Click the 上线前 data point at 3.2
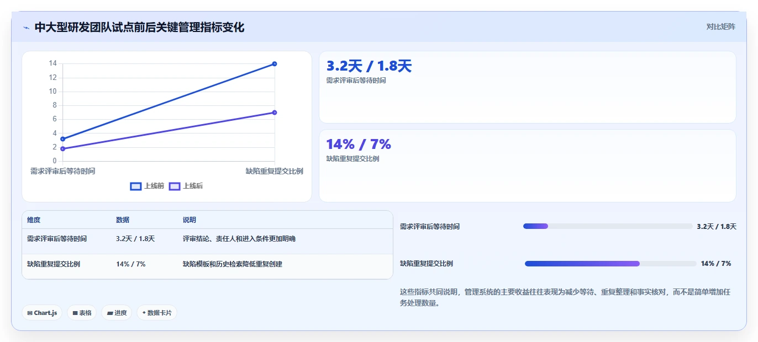The image size is (758, 342). click(x=62, y=139)
